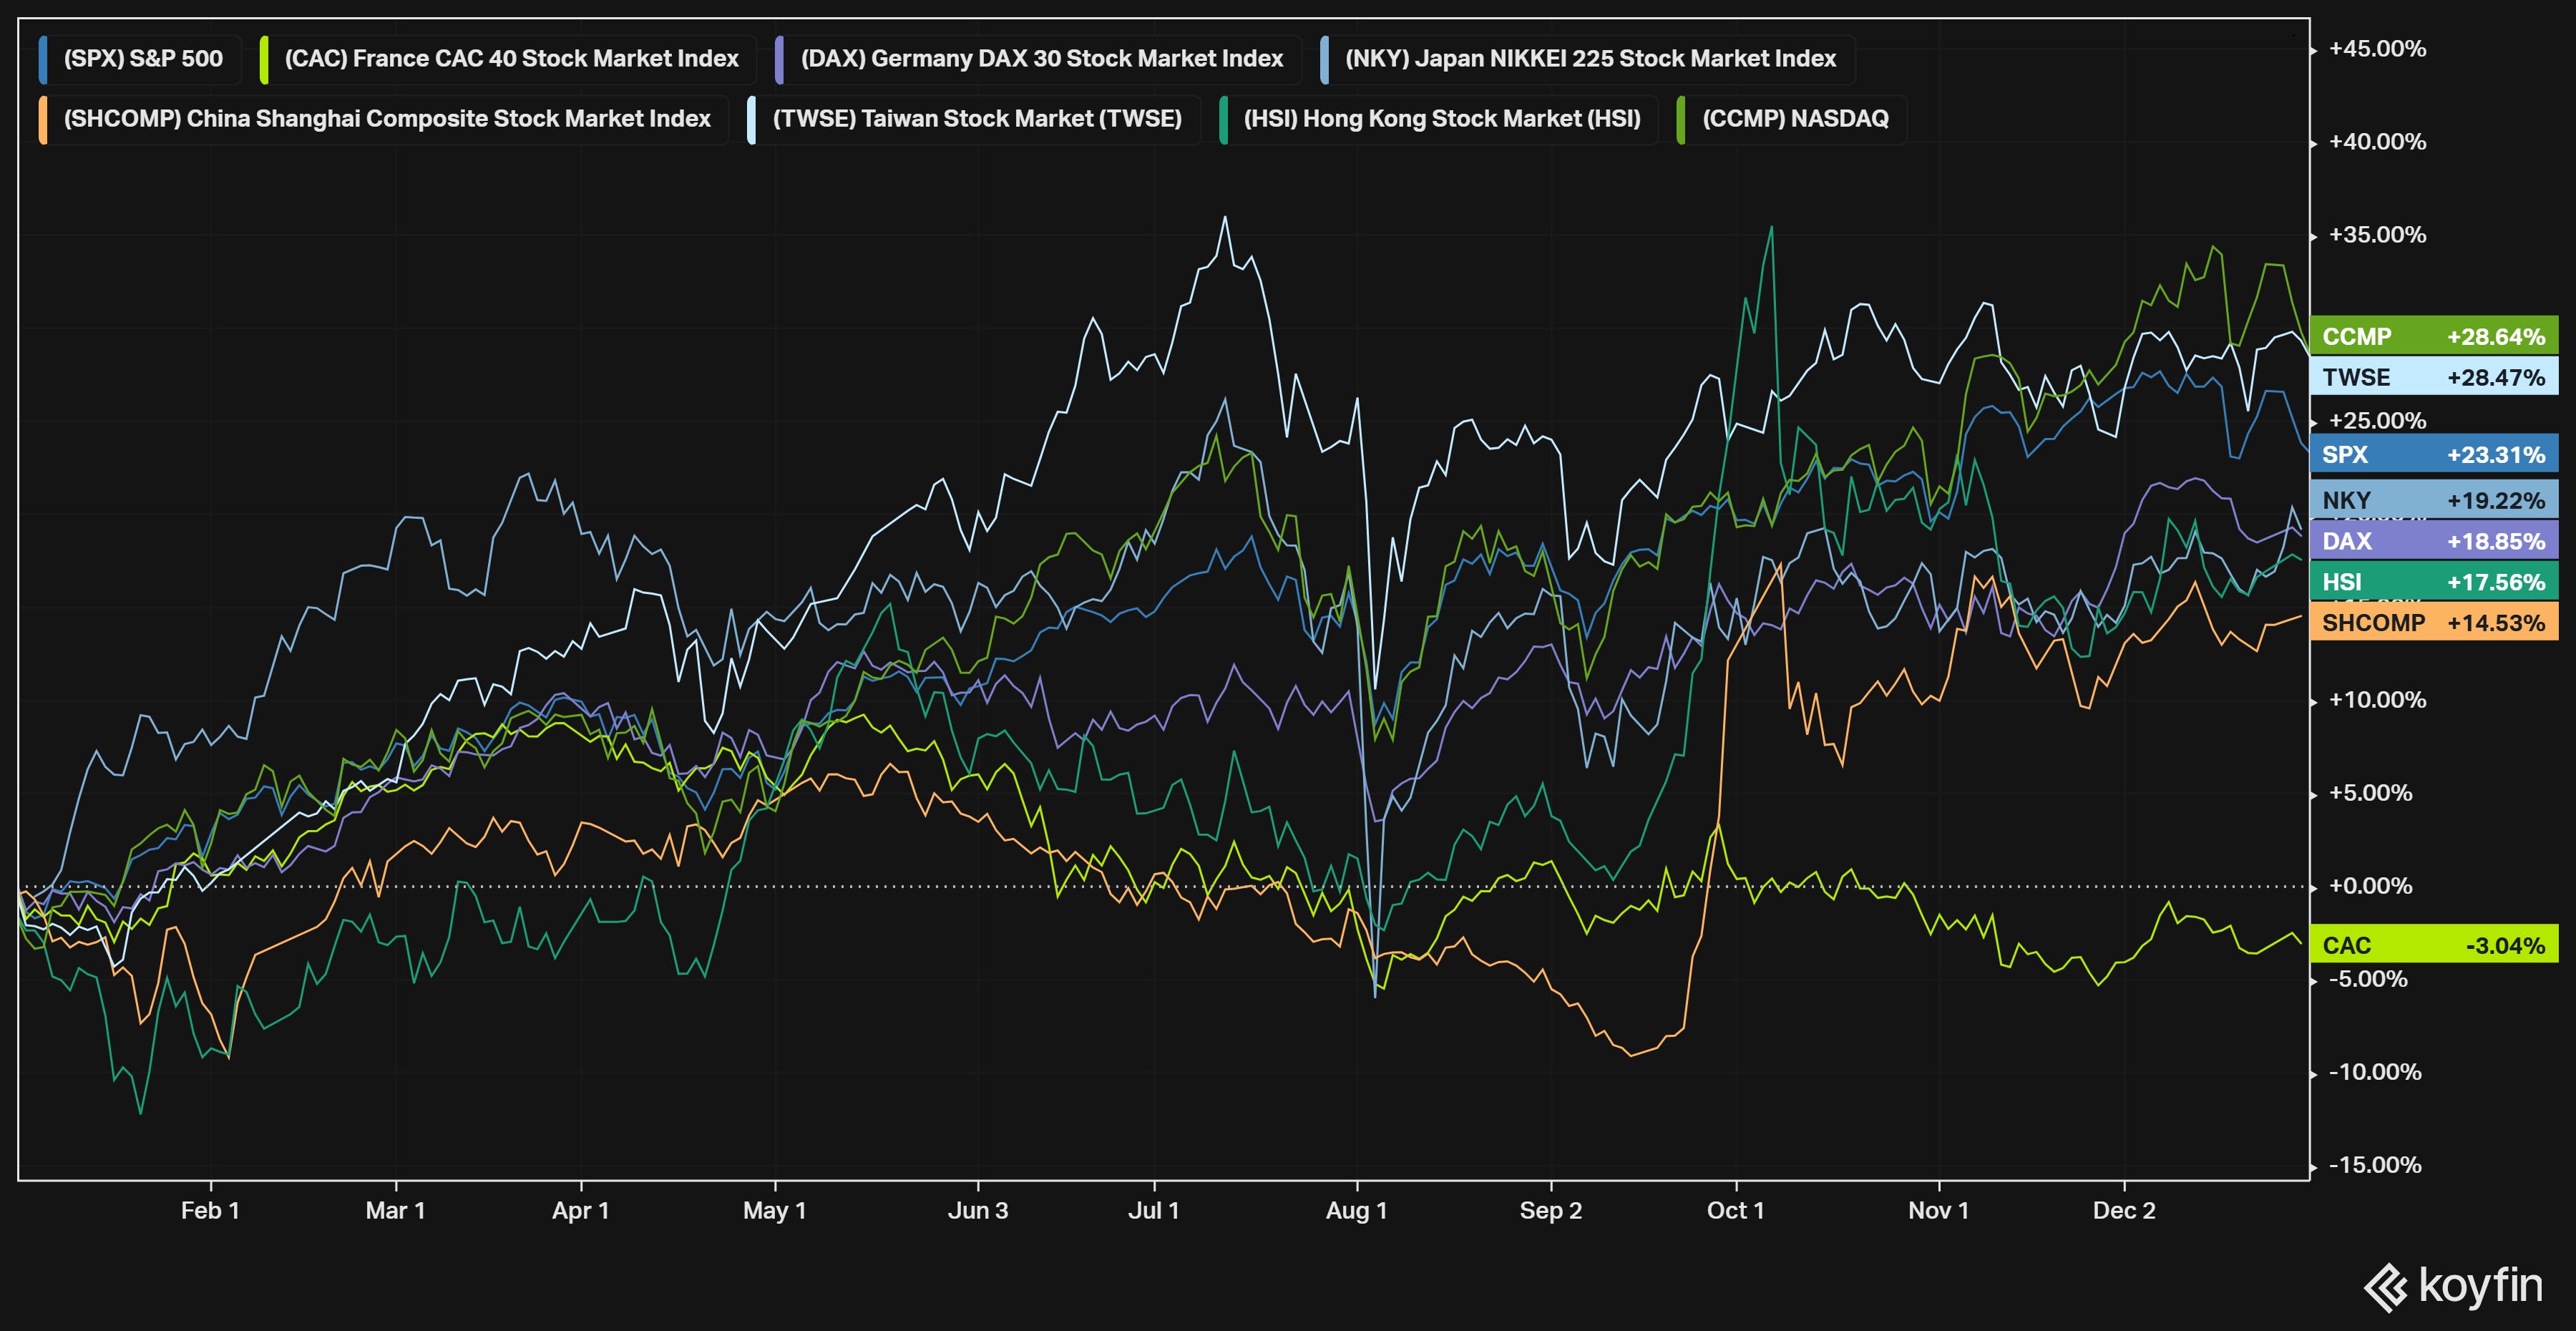Click the koyfin logo icon

pos(2386,1287)
